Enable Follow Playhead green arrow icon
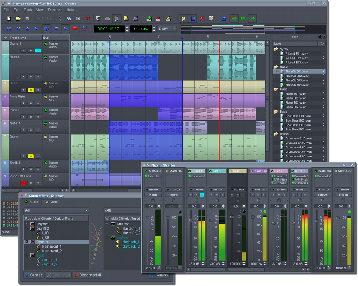This screenshot has width=358, height=286. tap(234, 18)
